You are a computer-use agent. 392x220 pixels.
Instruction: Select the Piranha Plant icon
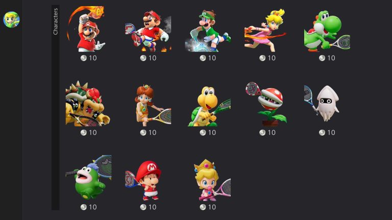pos(267,103)
